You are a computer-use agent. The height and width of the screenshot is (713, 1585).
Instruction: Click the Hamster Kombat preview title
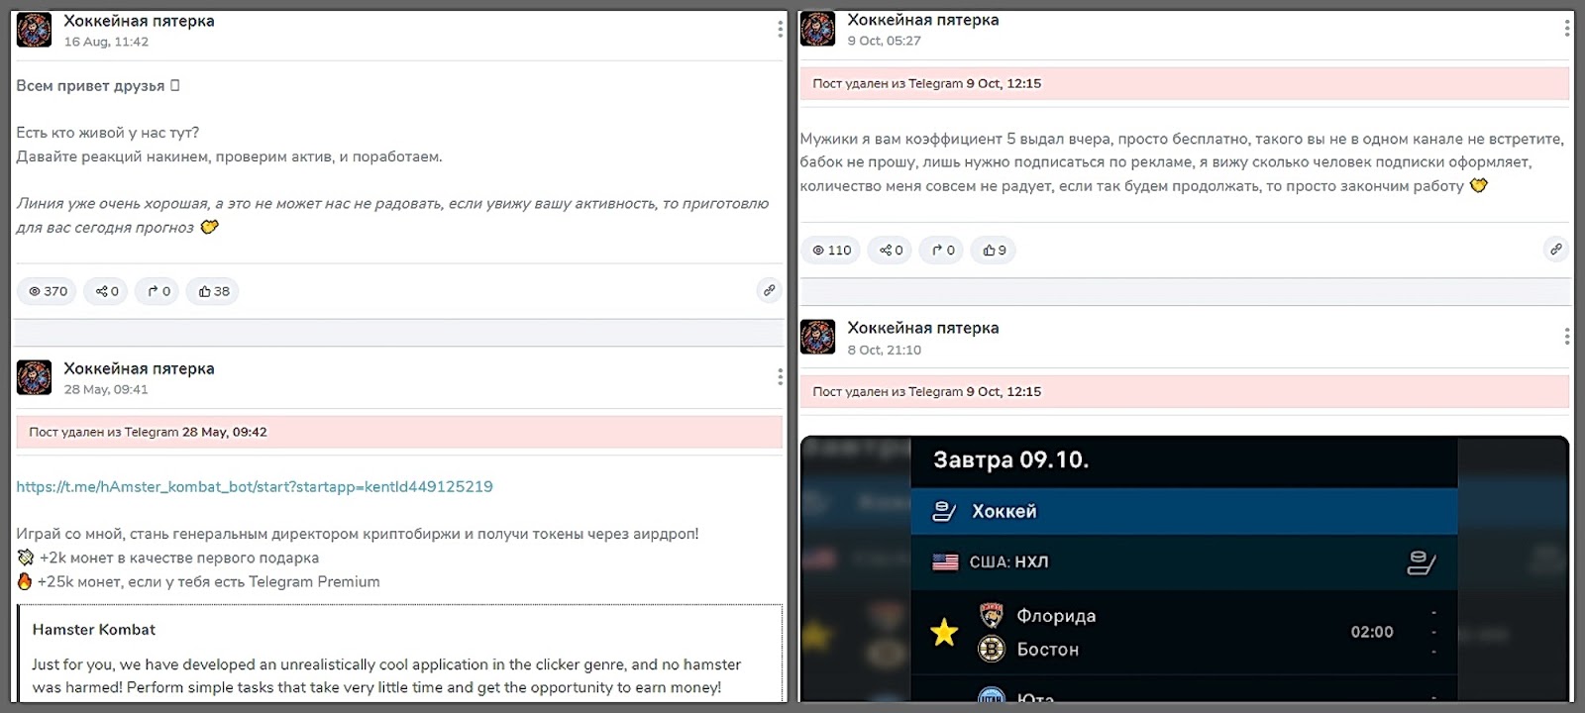[94, 629]
